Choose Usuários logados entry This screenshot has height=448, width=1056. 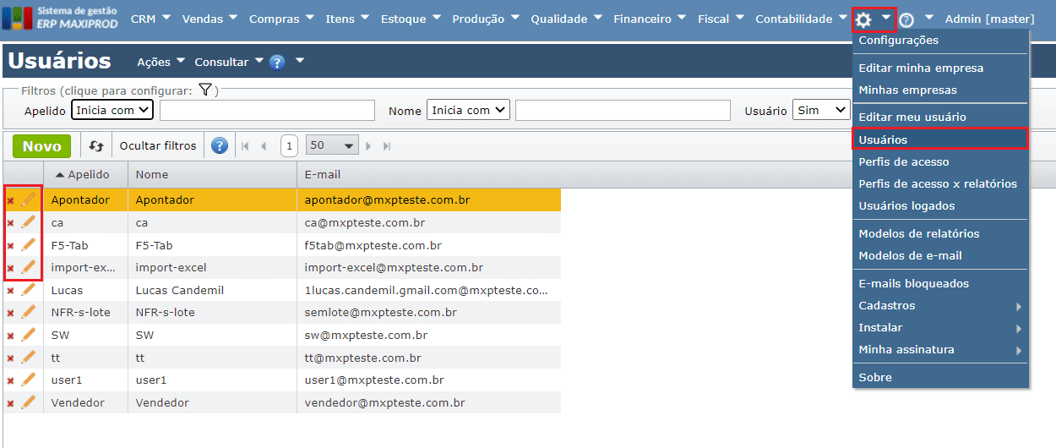click(940, 206)
